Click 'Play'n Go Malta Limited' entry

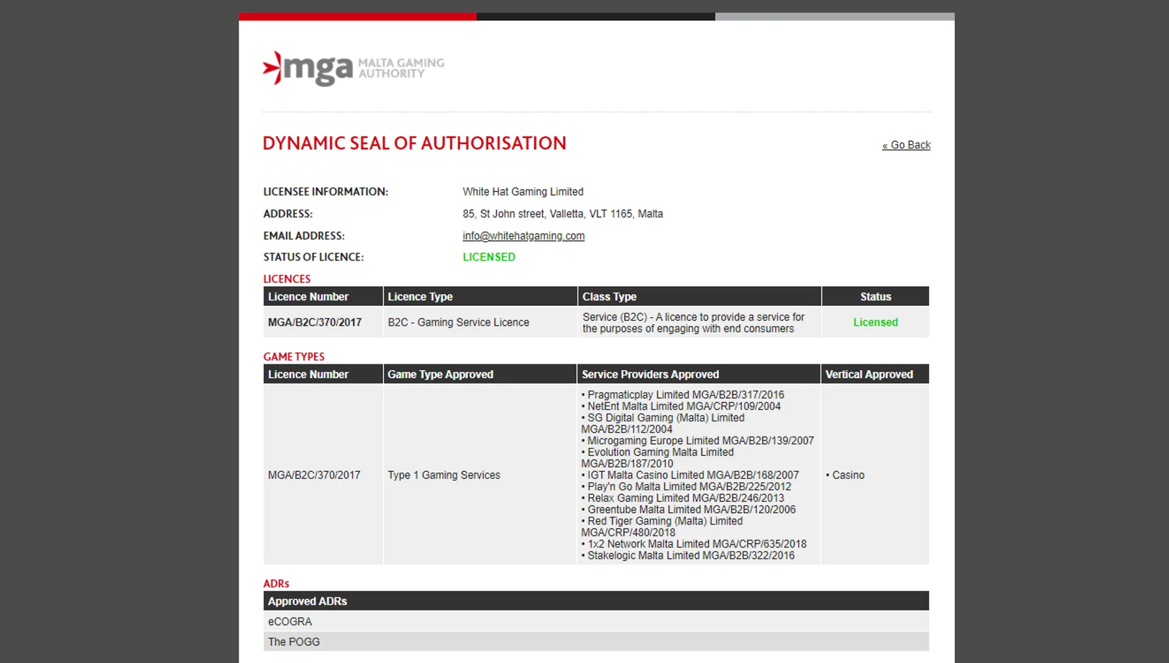(x=686, y=487)
